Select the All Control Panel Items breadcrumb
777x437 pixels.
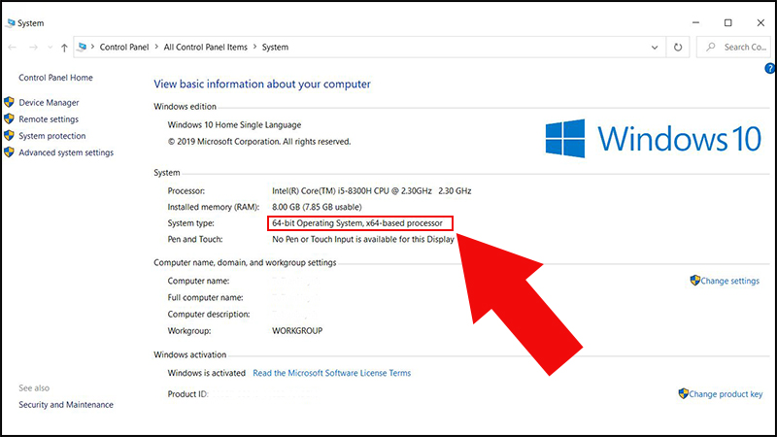pyautogui.click(x=206, y=47)
